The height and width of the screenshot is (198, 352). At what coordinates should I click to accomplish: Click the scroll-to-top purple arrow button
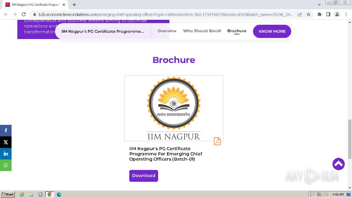click(339, 164)
